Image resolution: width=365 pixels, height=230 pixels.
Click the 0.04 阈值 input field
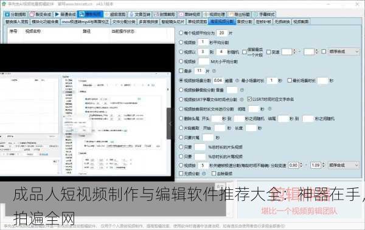click(218, 80)
